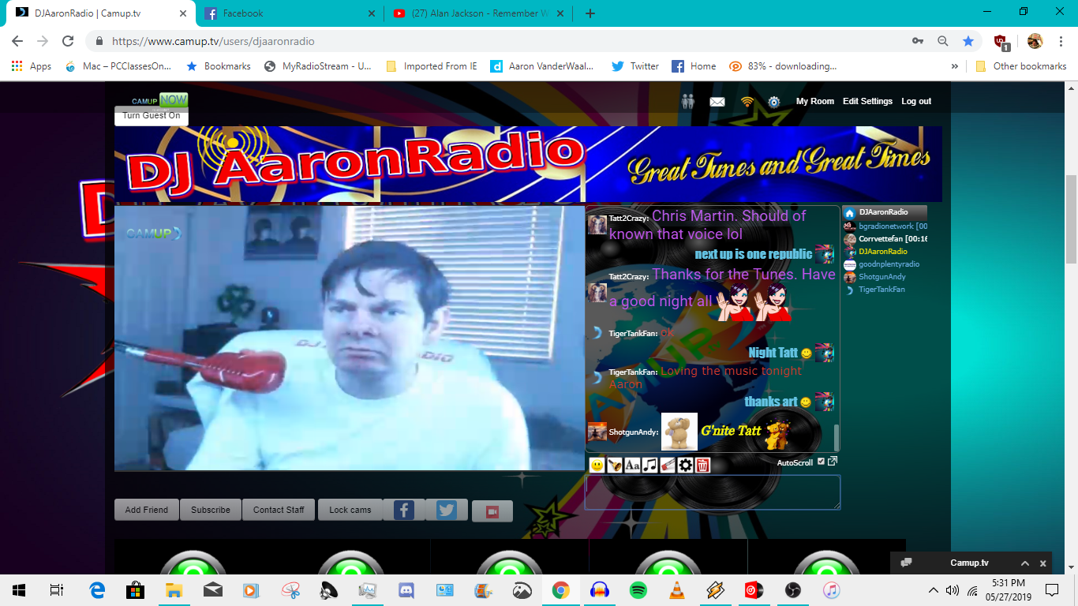Share to Facebook via blue f button

pos(404,510)
